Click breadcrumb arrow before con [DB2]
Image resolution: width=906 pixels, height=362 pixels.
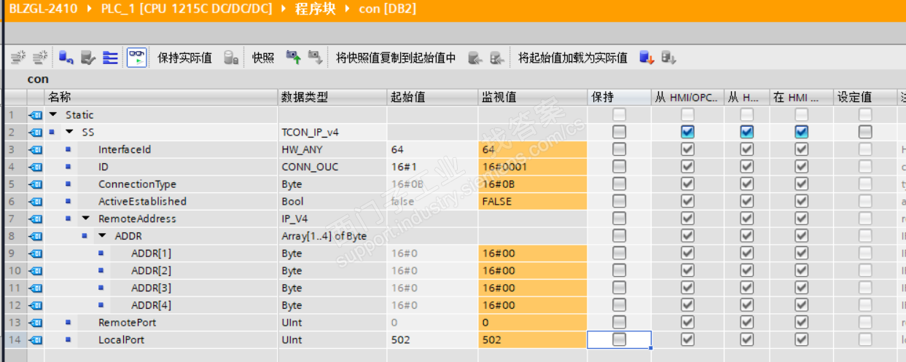[x=348, y=9]
